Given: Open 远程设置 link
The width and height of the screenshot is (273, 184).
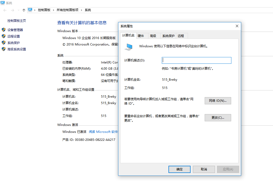Looking at the screenshot, I should (14, 36).
